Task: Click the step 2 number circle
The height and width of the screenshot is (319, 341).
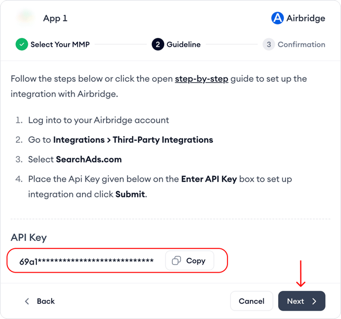Action: (x=158, y=44)
